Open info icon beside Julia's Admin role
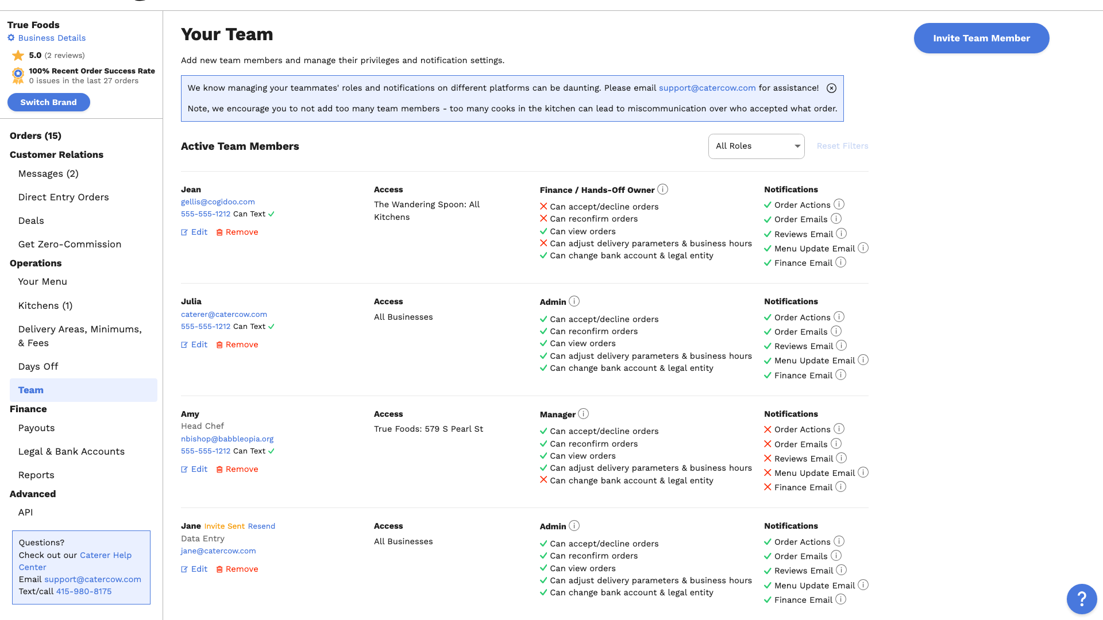1103x620 pixels. [x=574, y=301]
